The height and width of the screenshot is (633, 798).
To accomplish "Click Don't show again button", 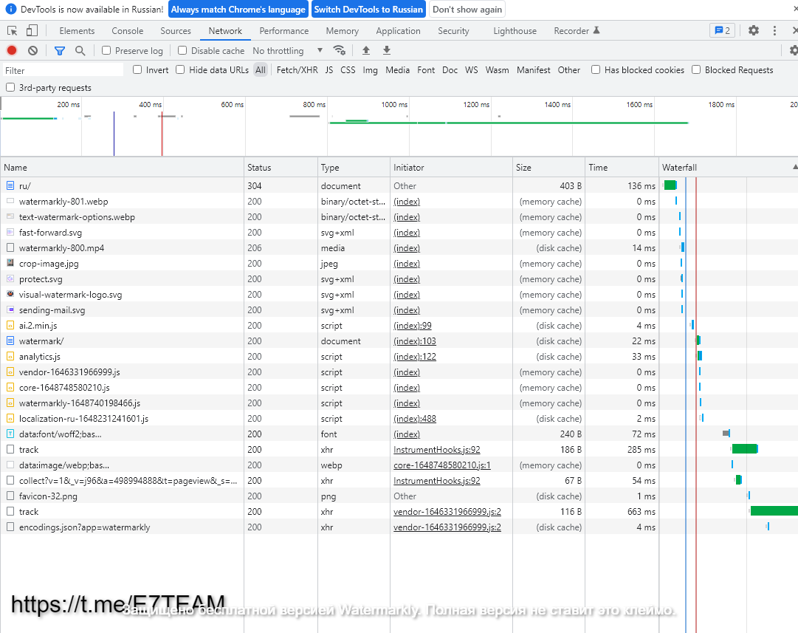I will (467, 9).
